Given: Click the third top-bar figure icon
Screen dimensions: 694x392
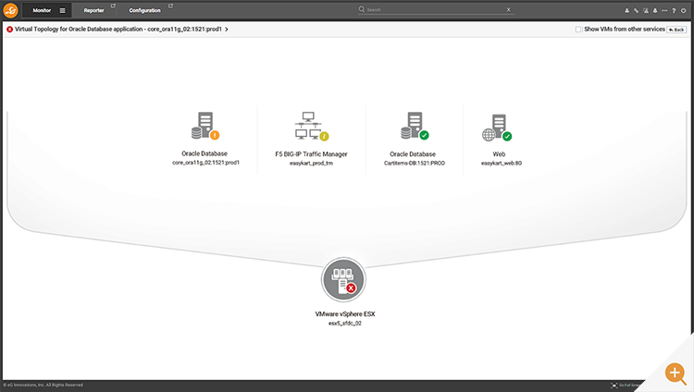Looking at the screenshot, I should click(x=646, y=10).
